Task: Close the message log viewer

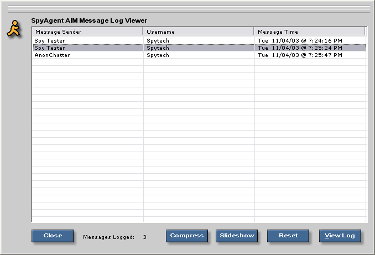Action: tap(53, 236)
